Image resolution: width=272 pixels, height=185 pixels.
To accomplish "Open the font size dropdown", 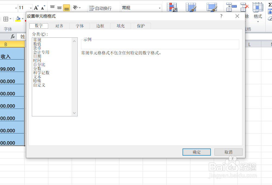I will coord(31,8).
